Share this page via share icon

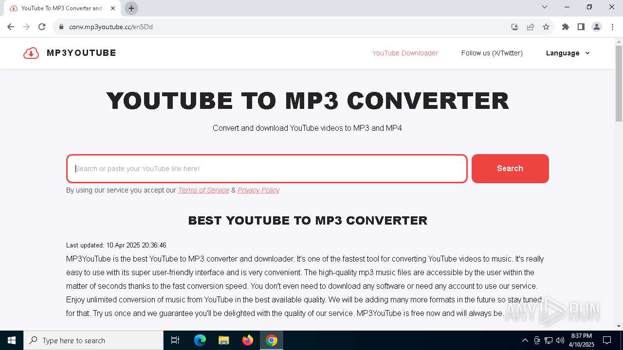coord(531,27)
